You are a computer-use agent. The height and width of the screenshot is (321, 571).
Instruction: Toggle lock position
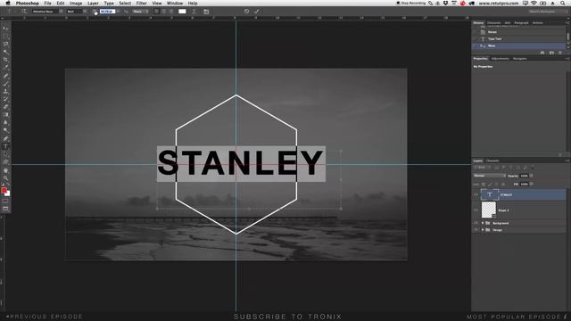click(x=497, y=185)
